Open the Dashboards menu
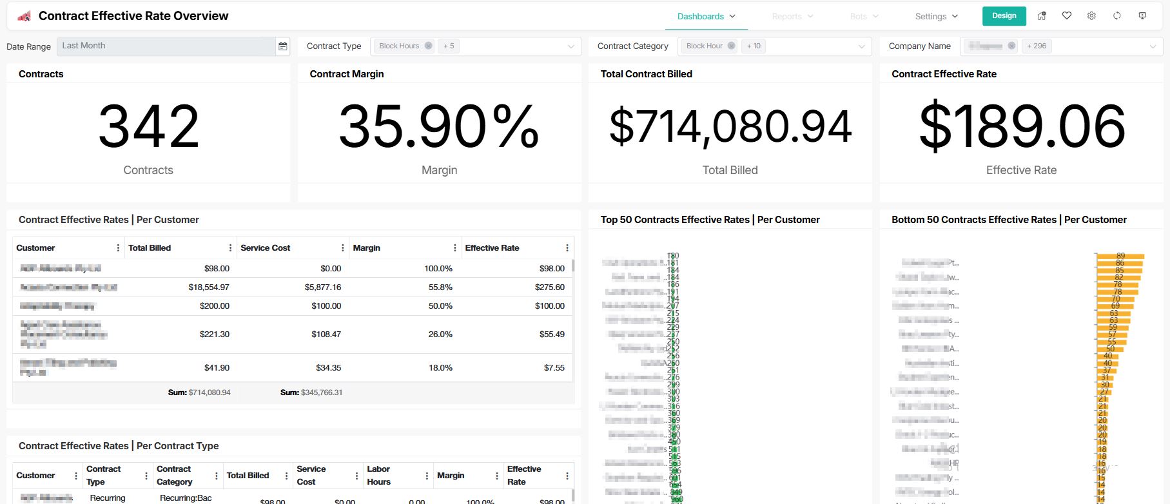 (x=706, y=16)
